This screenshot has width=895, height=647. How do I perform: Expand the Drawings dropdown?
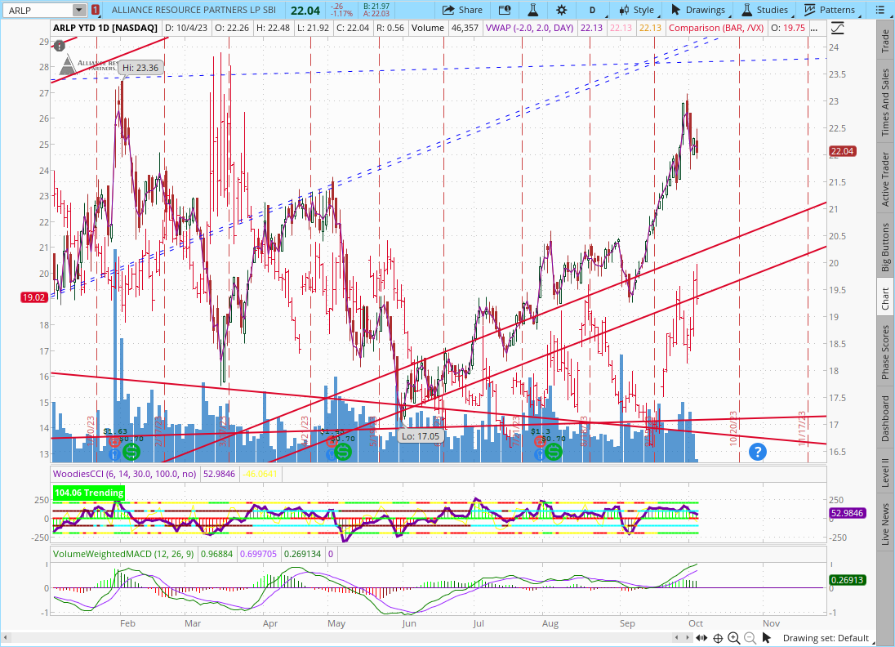click(698, 10)
